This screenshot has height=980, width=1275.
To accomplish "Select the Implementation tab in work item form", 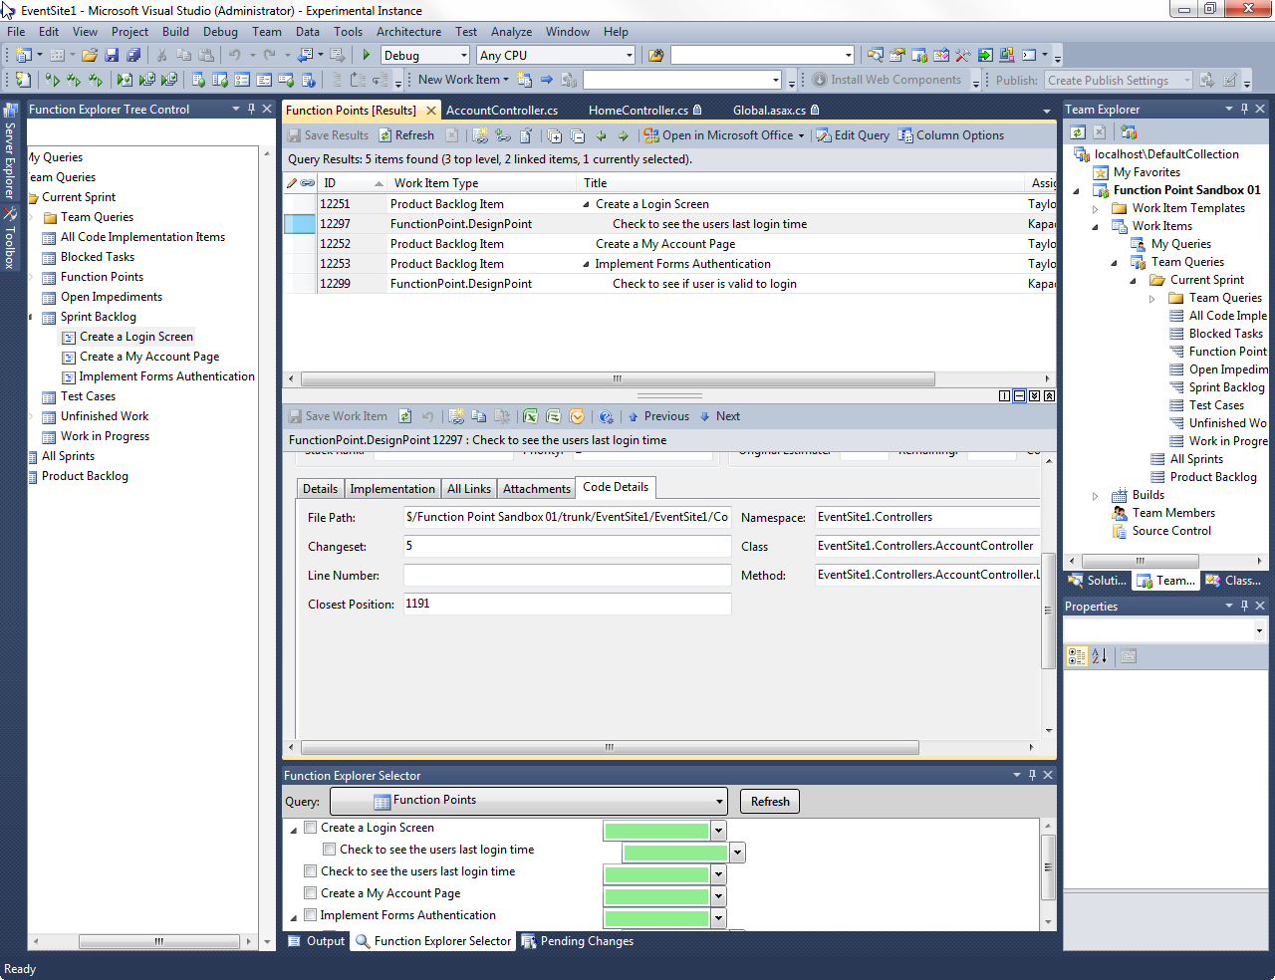I will tap(392, 489).
